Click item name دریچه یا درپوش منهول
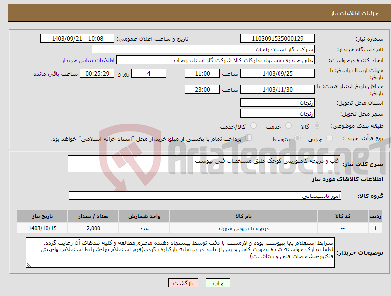 click(x=243, y=228)
